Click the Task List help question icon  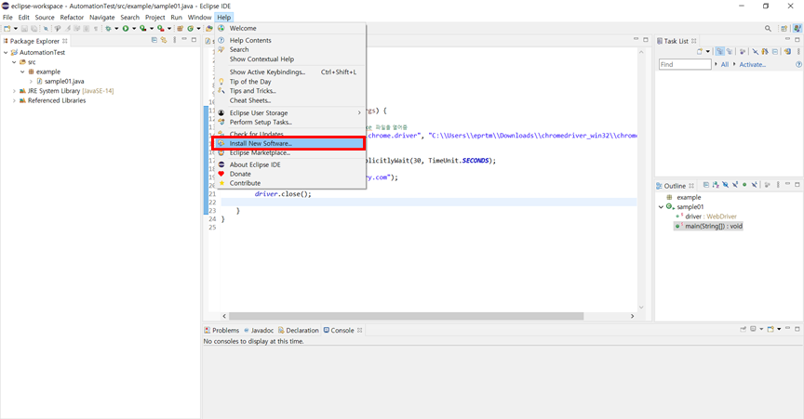point(798,64)
